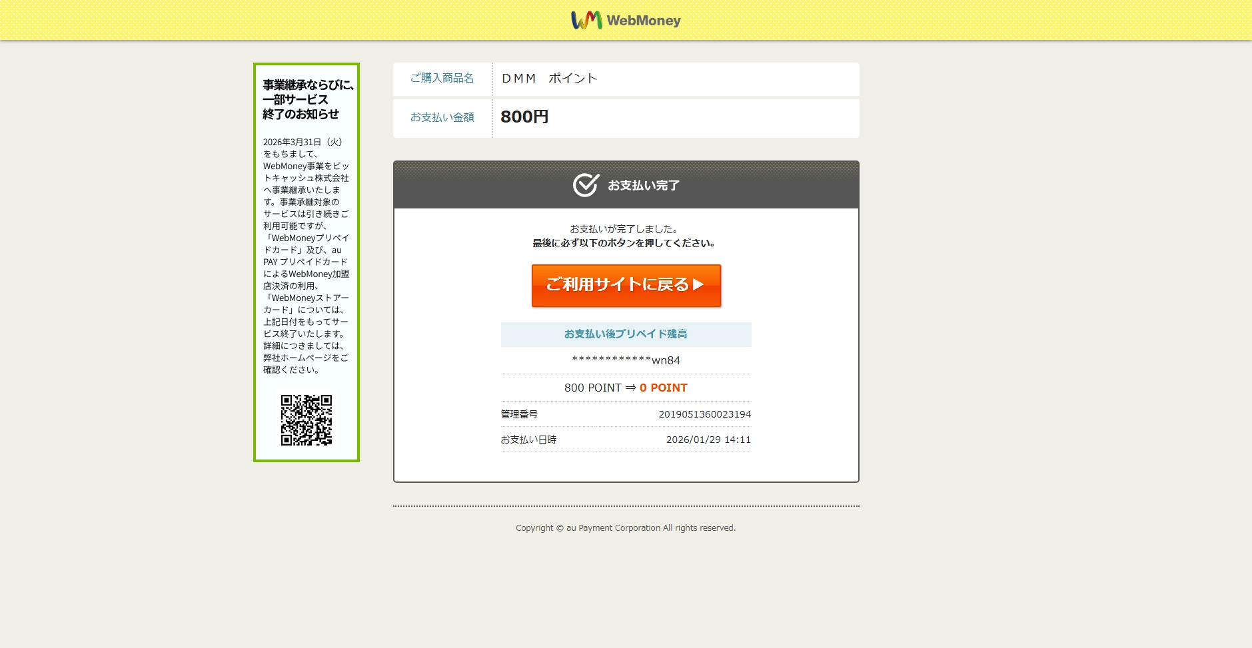Click the 管理番号 label
1252x648 pixels.
click(x=519, y=414)
